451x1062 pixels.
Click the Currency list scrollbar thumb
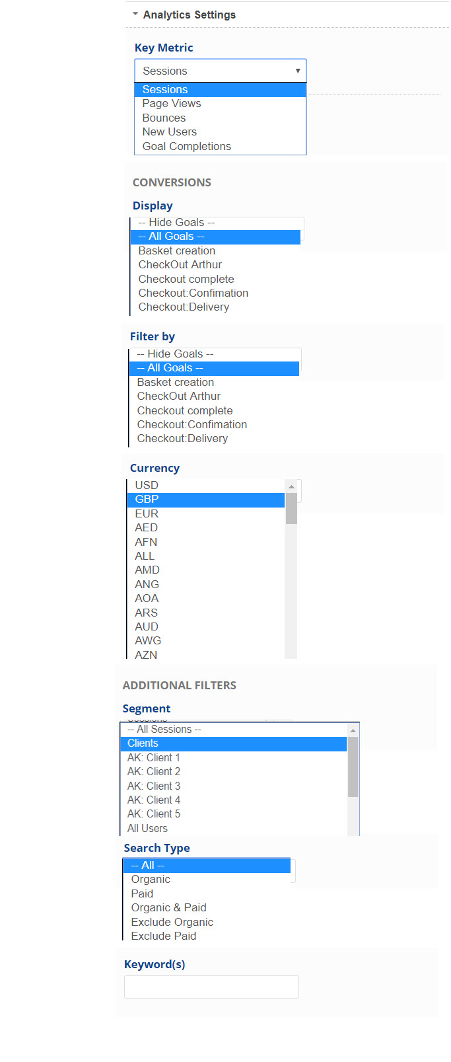click(x=291, y=508)
